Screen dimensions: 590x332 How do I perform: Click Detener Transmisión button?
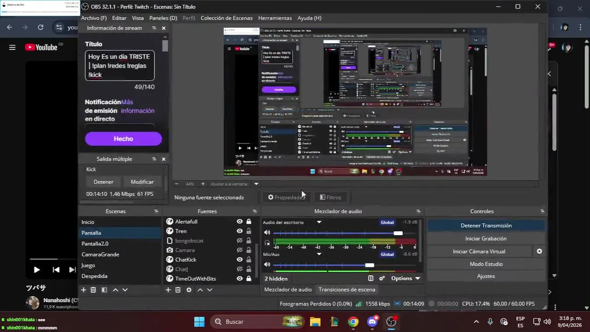point(486,225)
